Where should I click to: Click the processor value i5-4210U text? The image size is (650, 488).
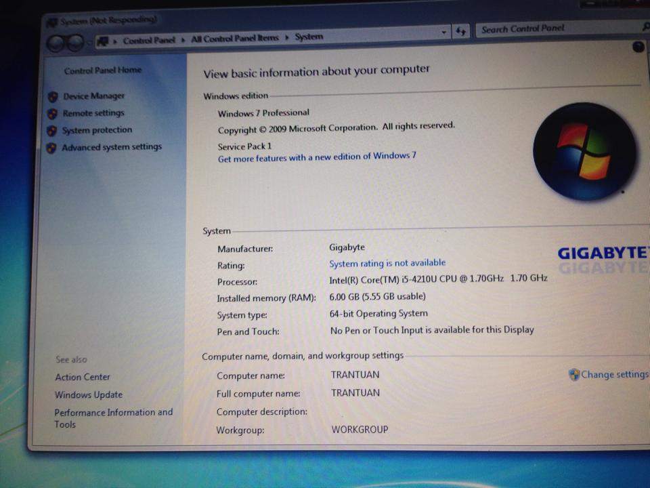click(438, 279)
